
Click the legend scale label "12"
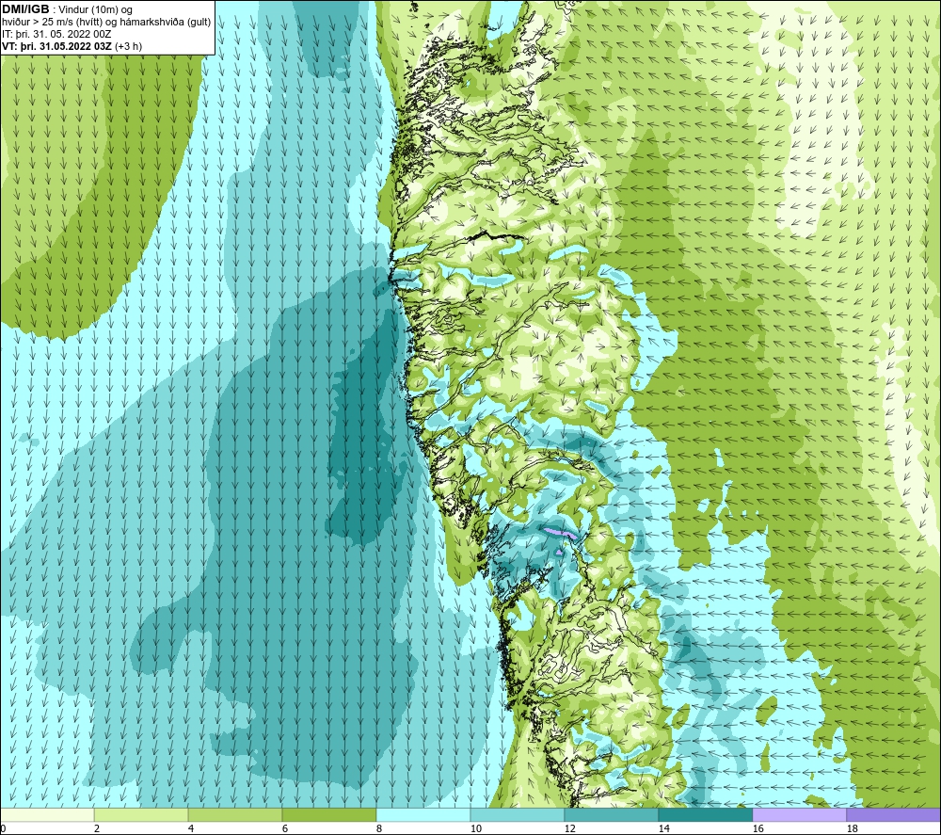(569, 829)
